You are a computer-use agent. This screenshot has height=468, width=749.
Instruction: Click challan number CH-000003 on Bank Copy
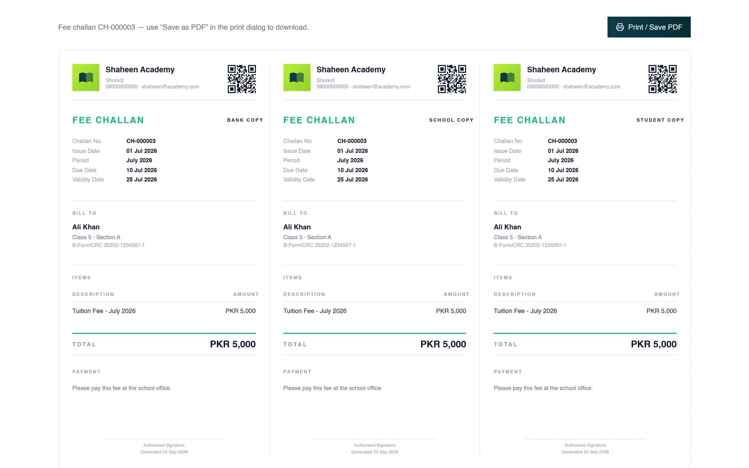point(141,141)
